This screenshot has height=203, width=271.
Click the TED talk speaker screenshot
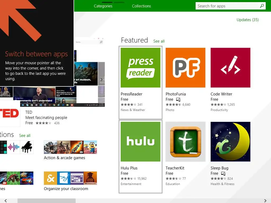[x=34, y=95]
